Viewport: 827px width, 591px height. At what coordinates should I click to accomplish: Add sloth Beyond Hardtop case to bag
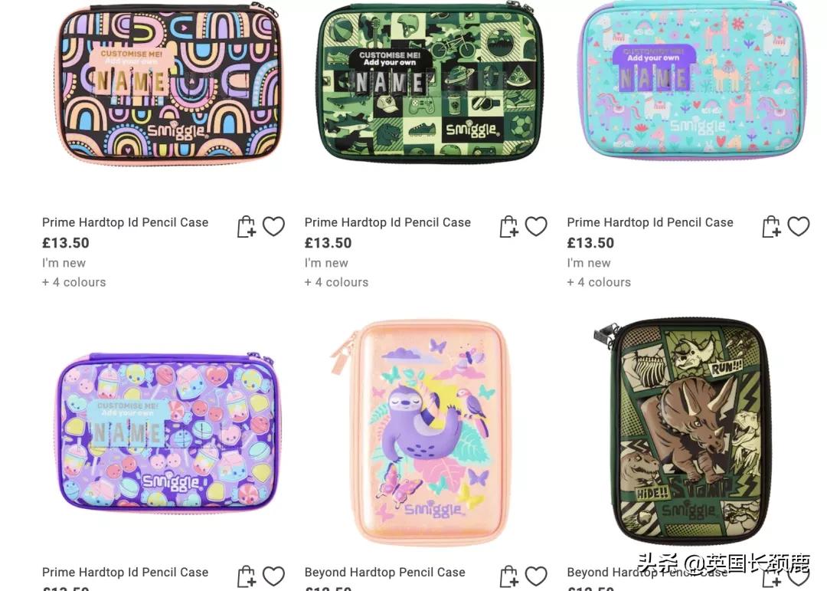(508, 576)
